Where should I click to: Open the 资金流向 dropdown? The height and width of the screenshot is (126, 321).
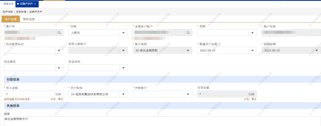click(123, 68)
